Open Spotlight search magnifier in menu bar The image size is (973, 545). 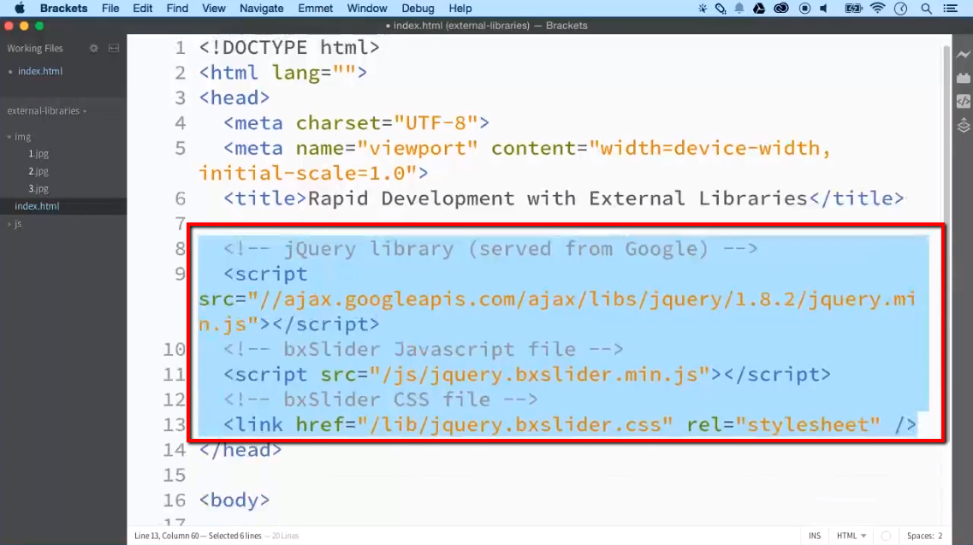(x=926, y=8)
